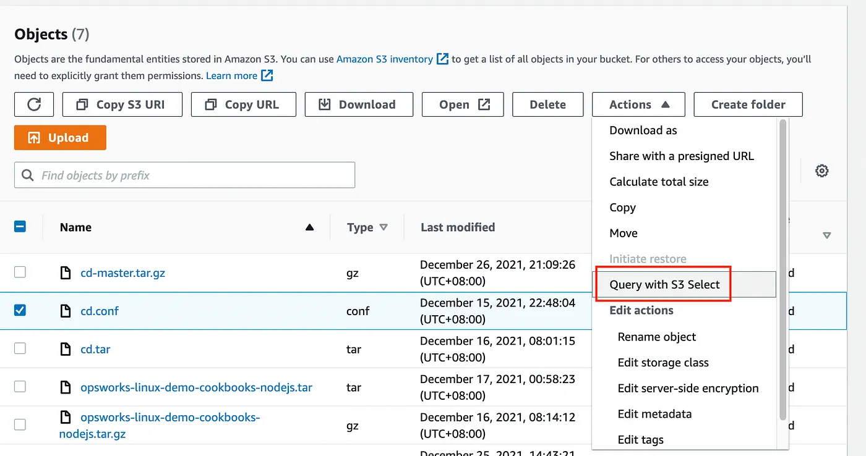This screenshot has height=456, width=866.
Task: Click the Create folder button
Action: (x=748, y=104)
